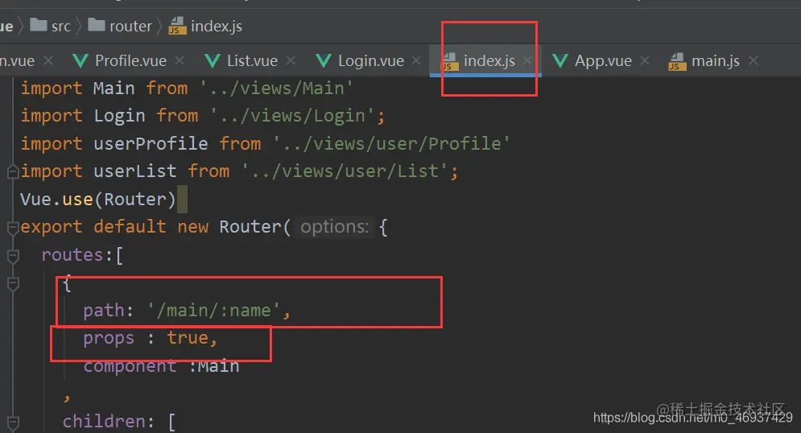Viewport: 801px width, 433px height.
Task: Click the '../views/Main' import path
Action: 276,89
